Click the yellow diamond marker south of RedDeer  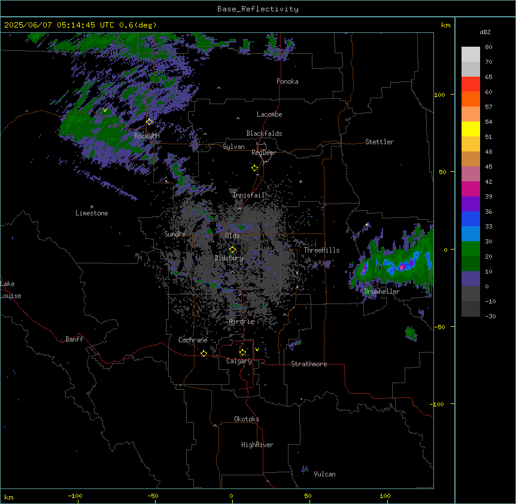click(255, 168)
